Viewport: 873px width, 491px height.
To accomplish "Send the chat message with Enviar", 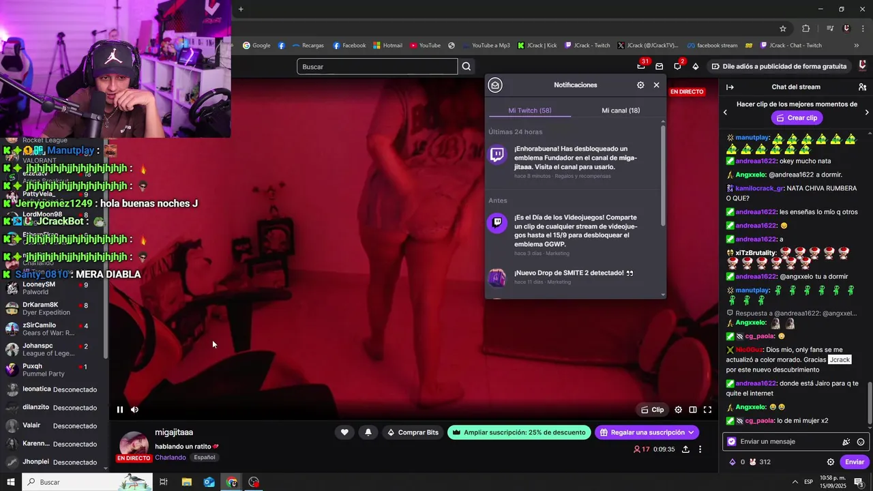I will 855,462.
